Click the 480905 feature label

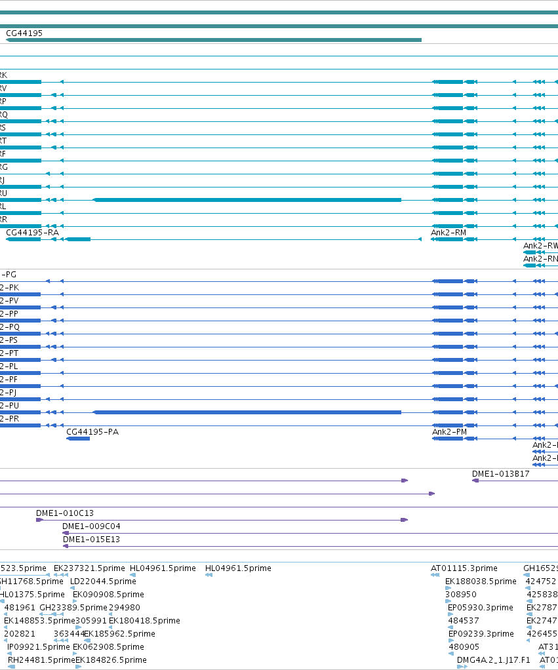click(464, 647)
